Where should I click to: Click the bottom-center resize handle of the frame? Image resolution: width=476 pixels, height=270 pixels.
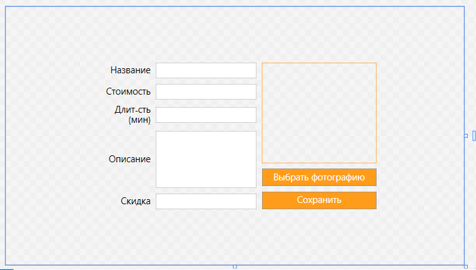pos(235,267)
